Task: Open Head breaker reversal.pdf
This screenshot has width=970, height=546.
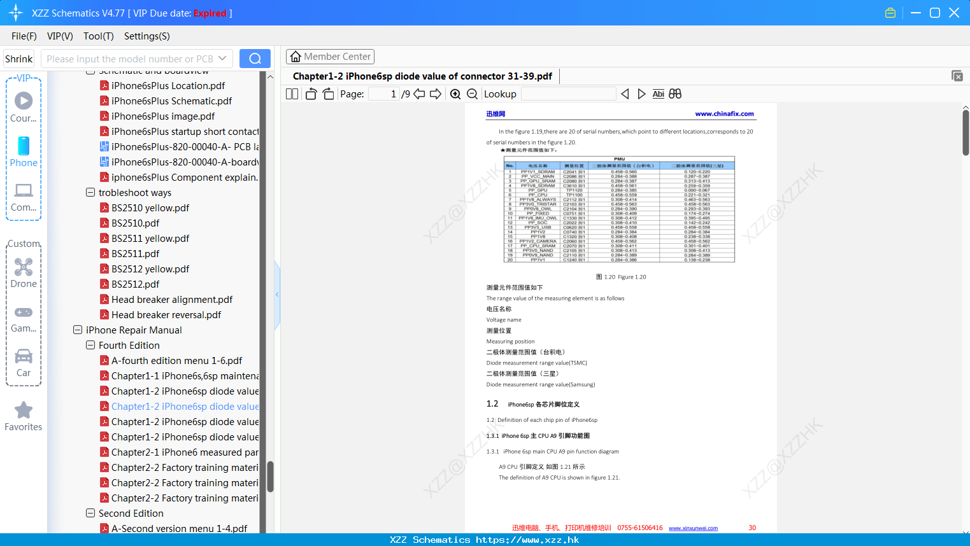Action: pyautogui.click(x=166, y=314)
